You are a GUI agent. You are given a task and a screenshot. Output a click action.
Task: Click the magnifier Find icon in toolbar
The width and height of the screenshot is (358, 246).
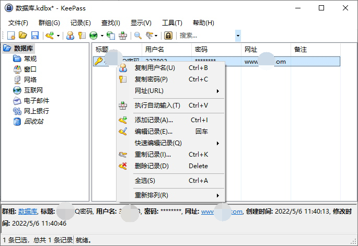point(138,36)
